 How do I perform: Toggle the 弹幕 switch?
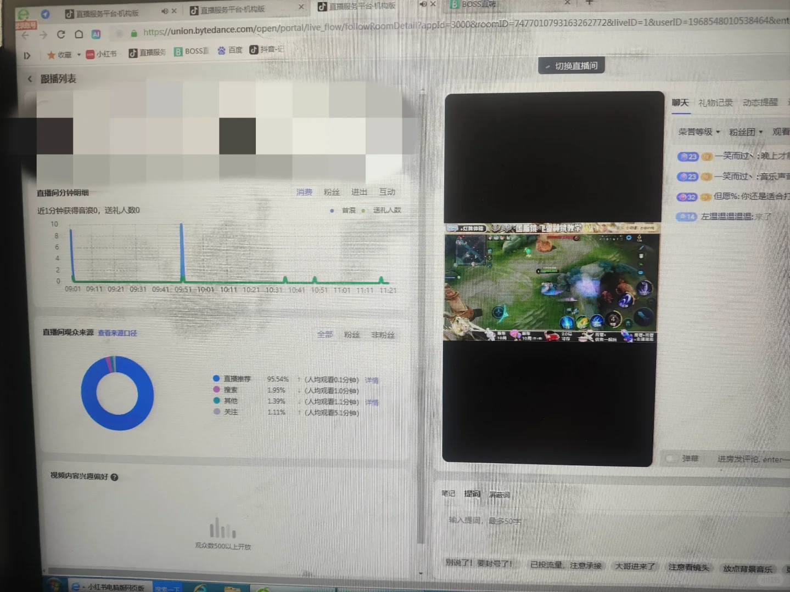(x=670, y=458)
